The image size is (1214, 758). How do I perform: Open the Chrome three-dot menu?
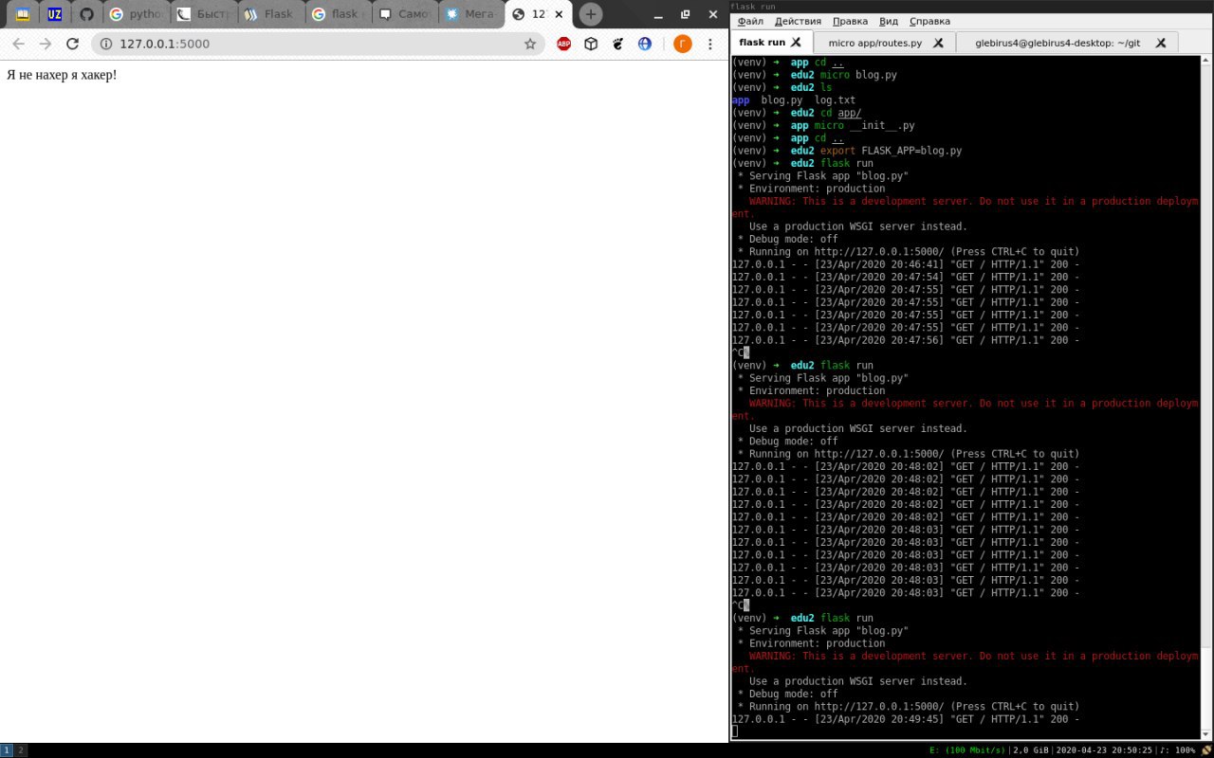711,44
